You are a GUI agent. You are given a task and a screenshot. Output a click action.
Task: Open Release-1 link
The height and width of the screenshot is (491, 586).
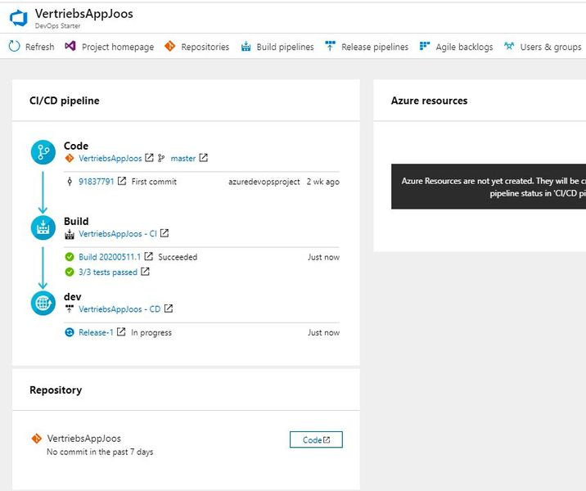point(96,332)
